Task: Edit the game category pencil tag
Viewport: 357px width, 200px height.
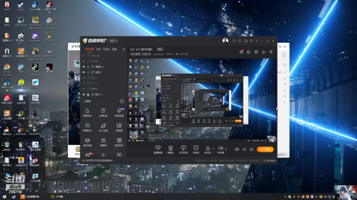Action: (x=141, y=54)
